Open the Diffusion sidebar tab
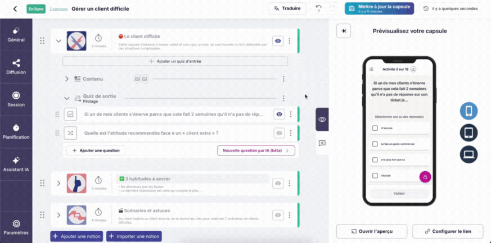491x243 pixels. (x=16, y=67)
